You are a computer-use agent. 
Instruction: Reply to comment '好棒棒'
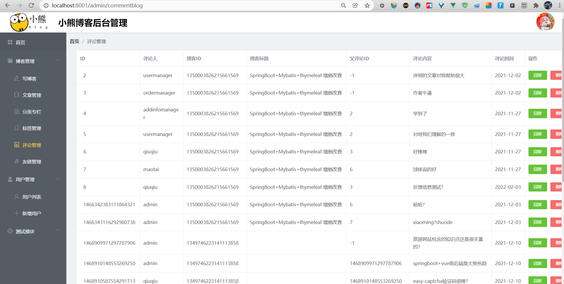click(538, 152)
